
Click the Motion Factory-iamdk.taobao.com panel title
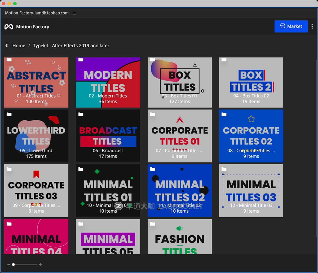coord(37,13)
